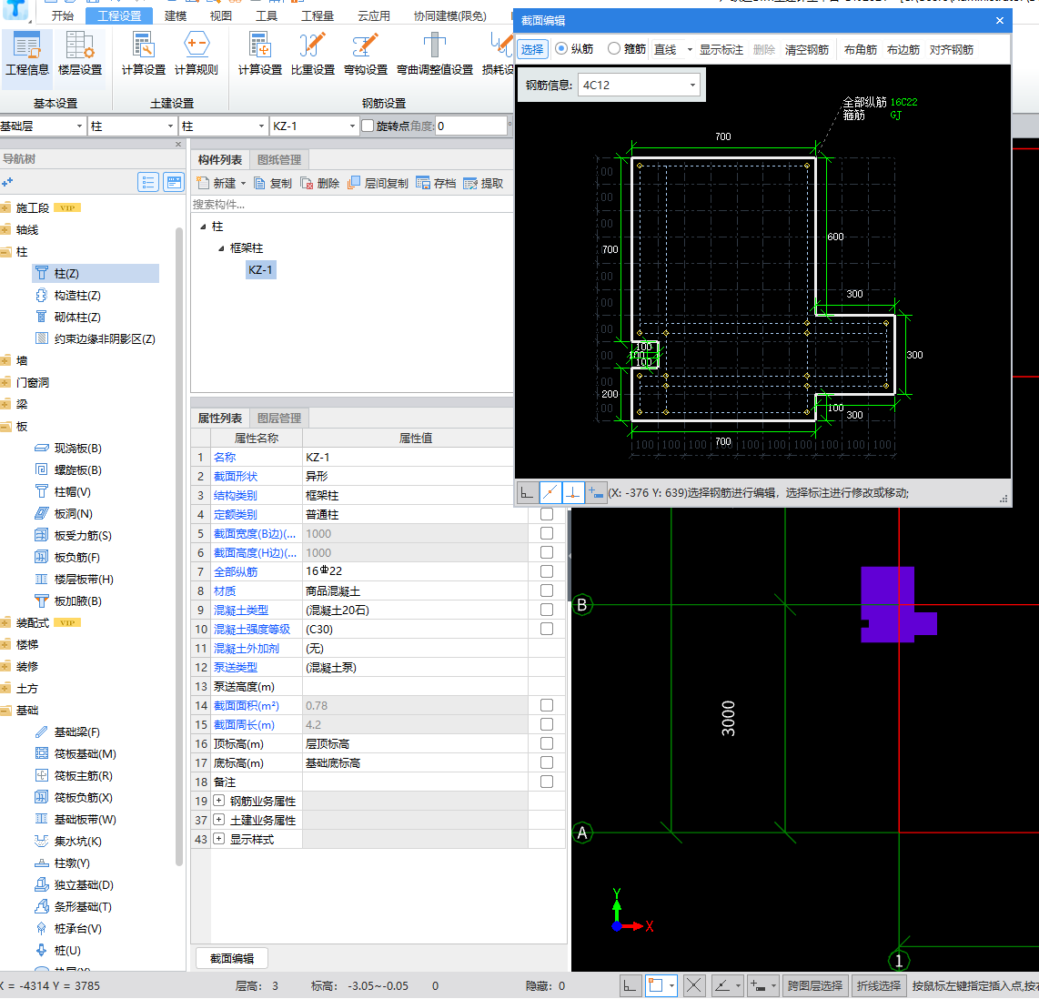Image resolution: width=1039 pixels, height=999 pixels.
Task: Open 工程量 ribbon tab
Action: click(318, 15)
